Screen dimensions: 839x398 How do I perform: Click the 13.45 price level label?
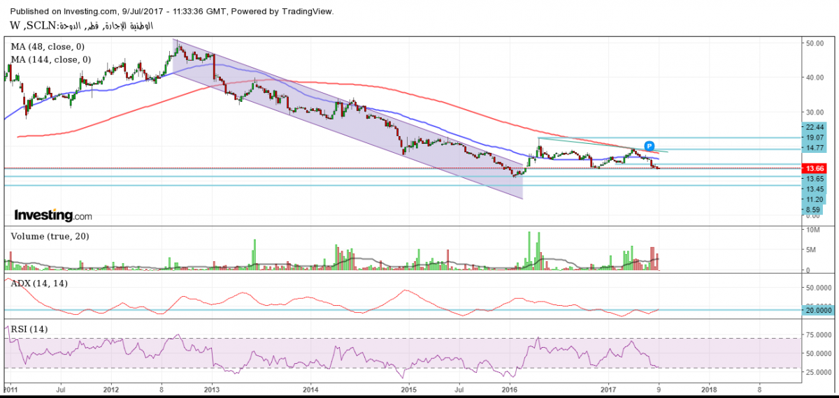pyautogui.click(x=815, y=189)
